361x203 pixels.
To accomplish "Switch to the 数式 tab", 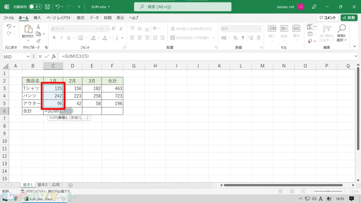I will point(81,18).
